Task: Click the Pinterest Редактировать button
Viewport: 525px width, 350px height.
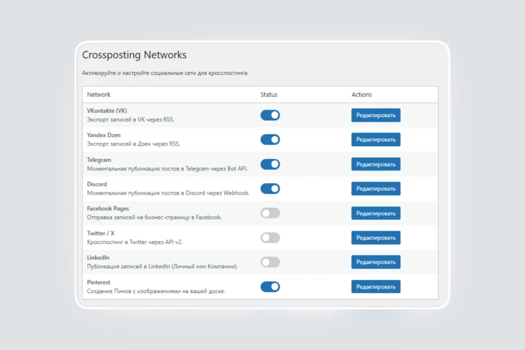Action: (x=376, y=287)
